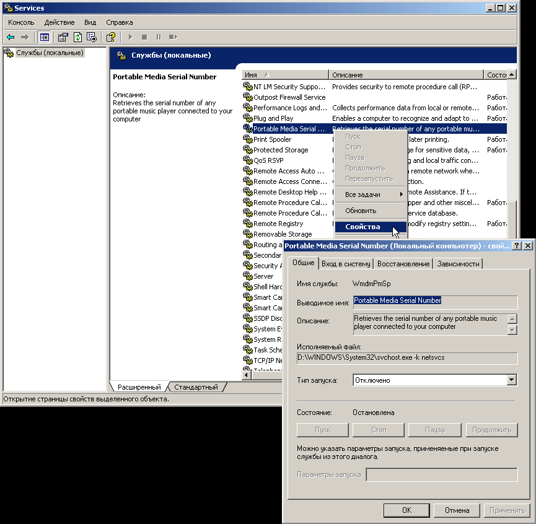Click the Back arrow toolbar icon

(11, 37)
